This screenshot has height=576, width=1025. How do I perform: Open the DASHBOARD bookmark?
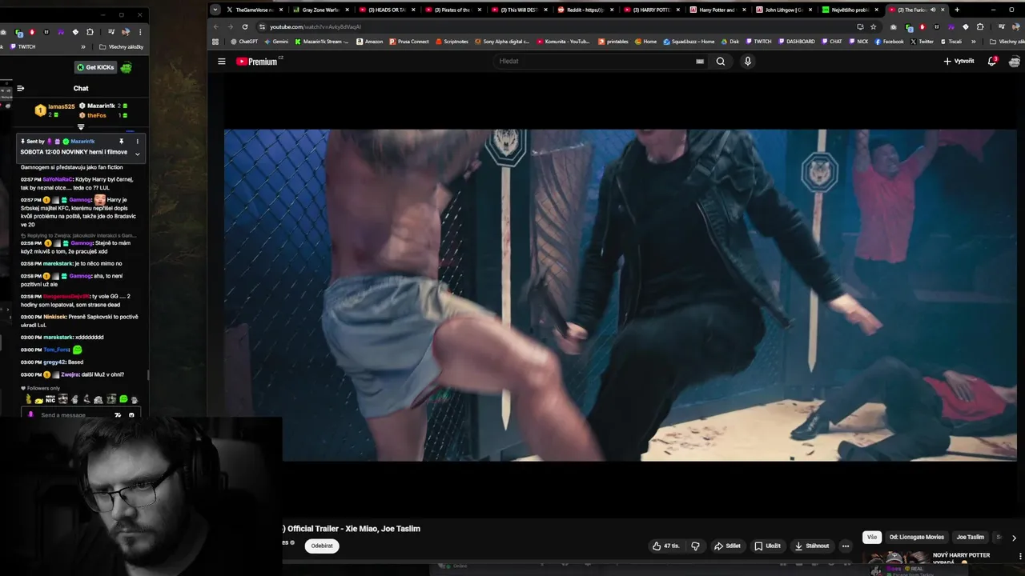click(x=796, y=42)
